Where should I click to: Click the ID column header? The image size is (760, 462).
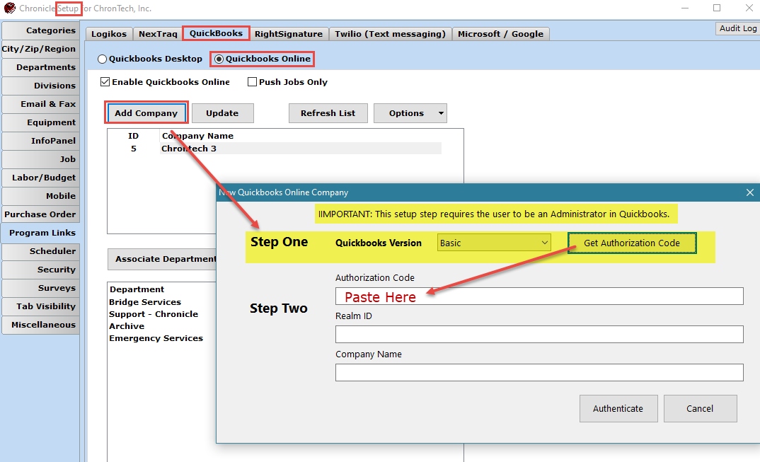click(x=133, y=136)
